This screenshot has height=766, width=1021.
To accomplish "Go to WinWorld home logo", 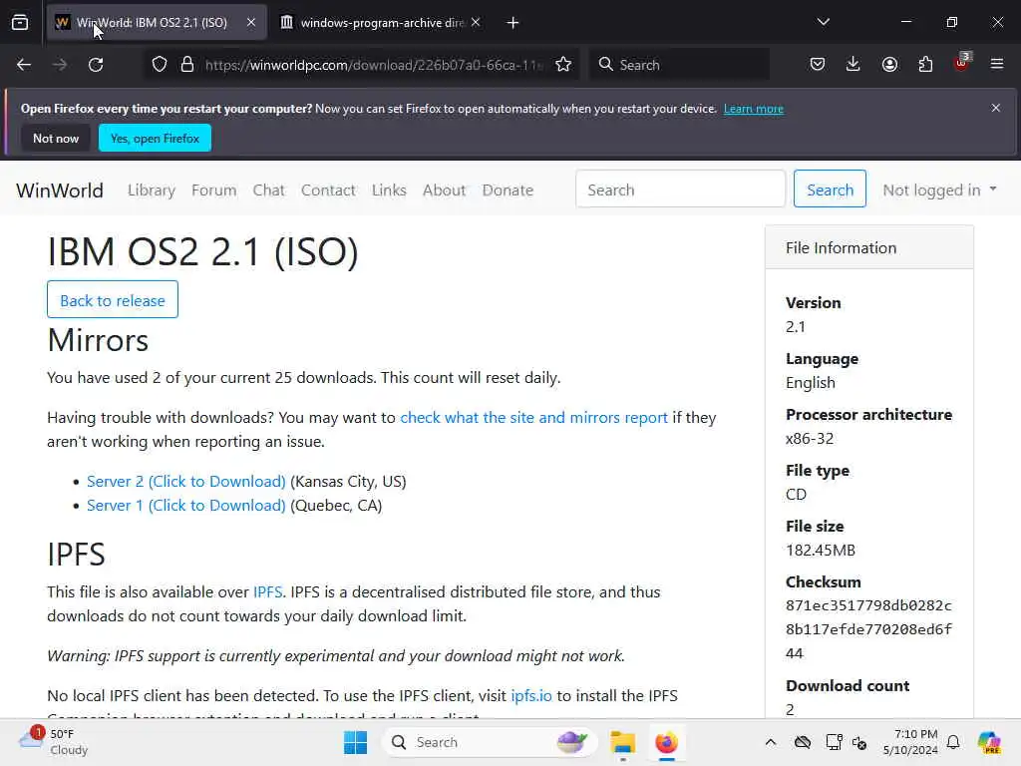I will pos(60,191).
